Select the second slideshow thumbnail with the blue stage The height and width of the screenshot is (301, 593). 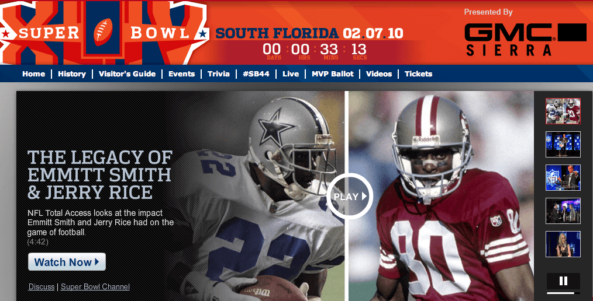point(563,144)
